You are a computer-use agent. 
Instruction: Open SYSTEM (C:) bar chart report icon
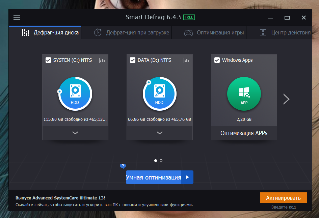[102, 60]
